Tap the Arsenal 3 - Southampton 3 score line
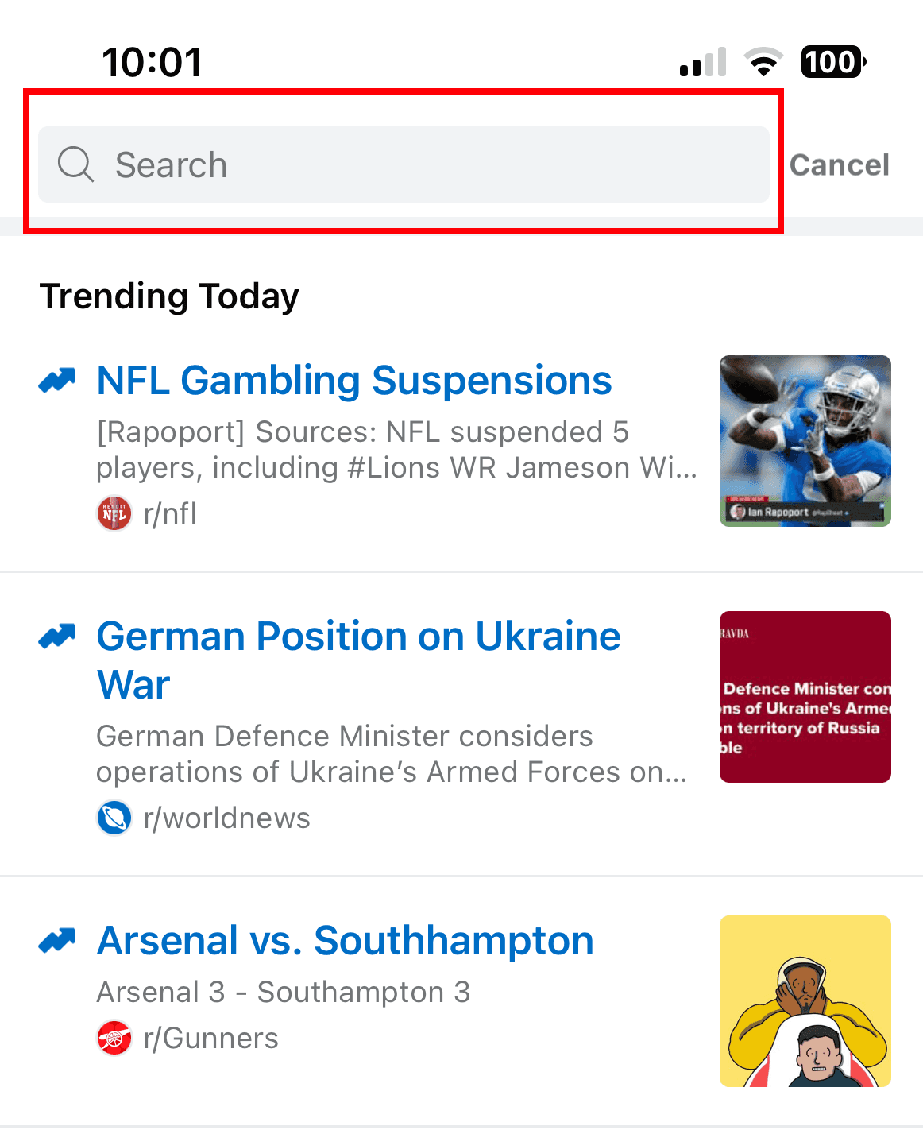The width and height of the screenshot is (923, 1130). tap(284, 992)
